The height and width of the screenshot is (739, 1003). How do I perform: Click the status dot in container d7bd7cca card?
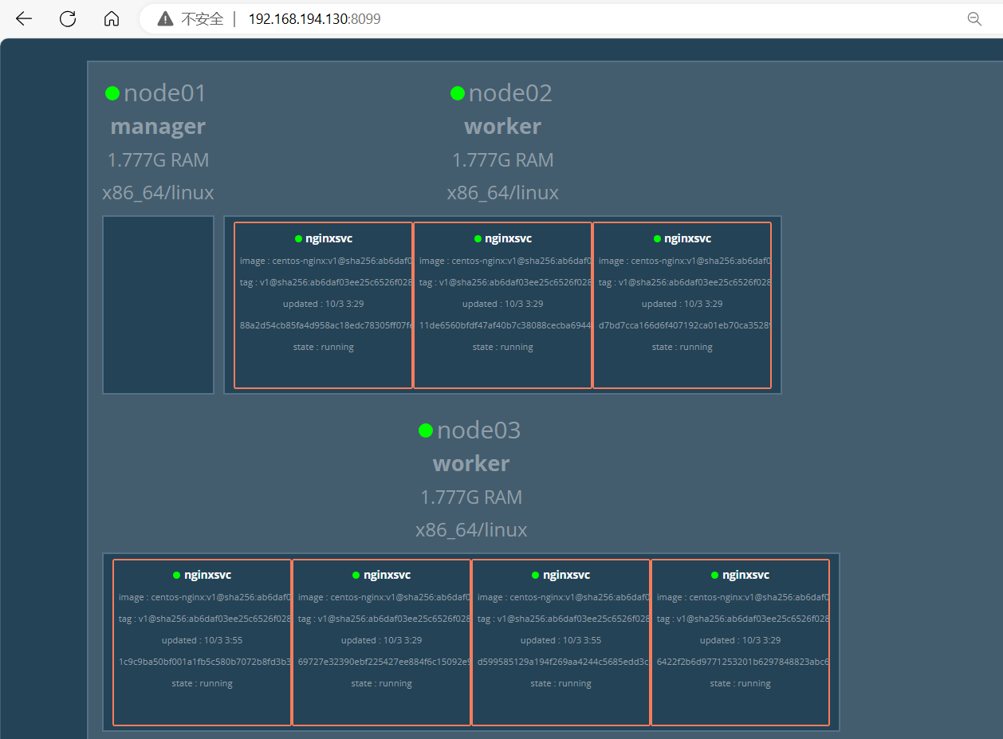pyautogui.click(x=657, y=238)
